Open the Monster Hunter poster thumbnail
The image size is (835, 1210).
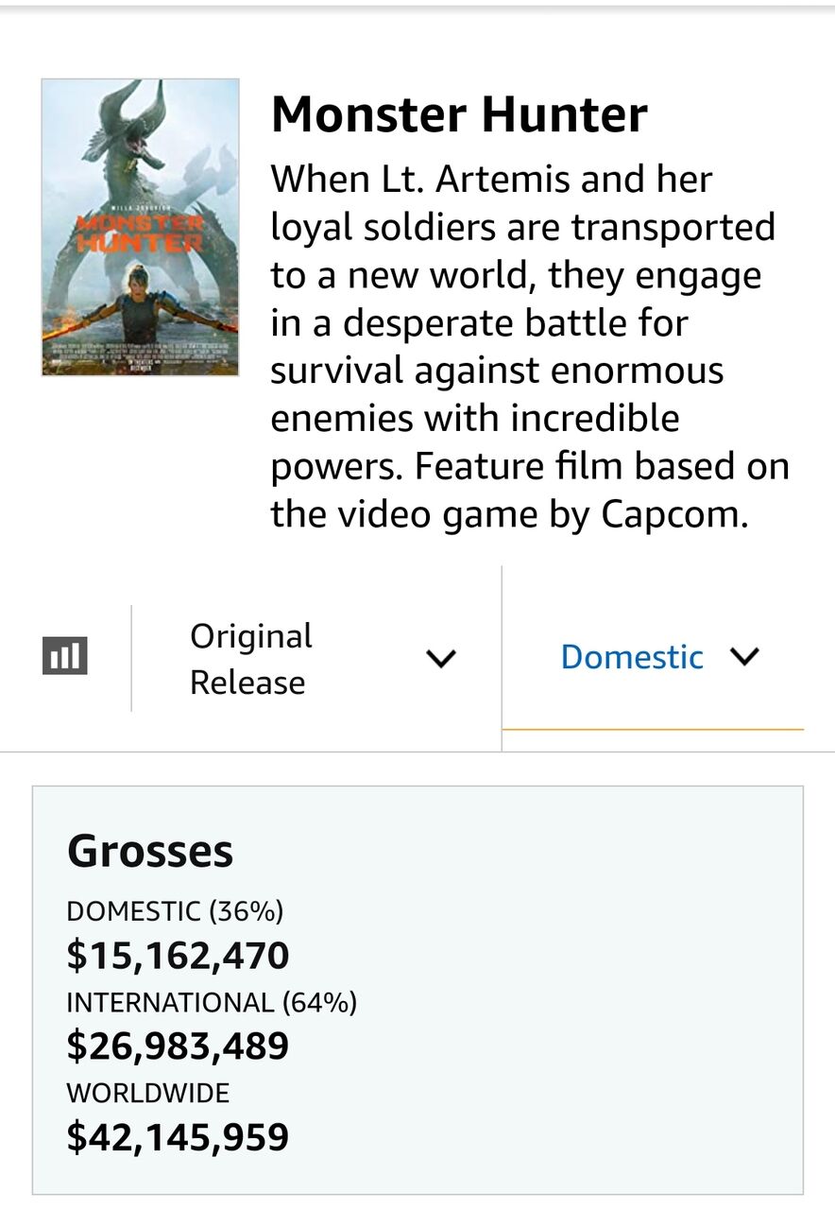coord(140,227)
